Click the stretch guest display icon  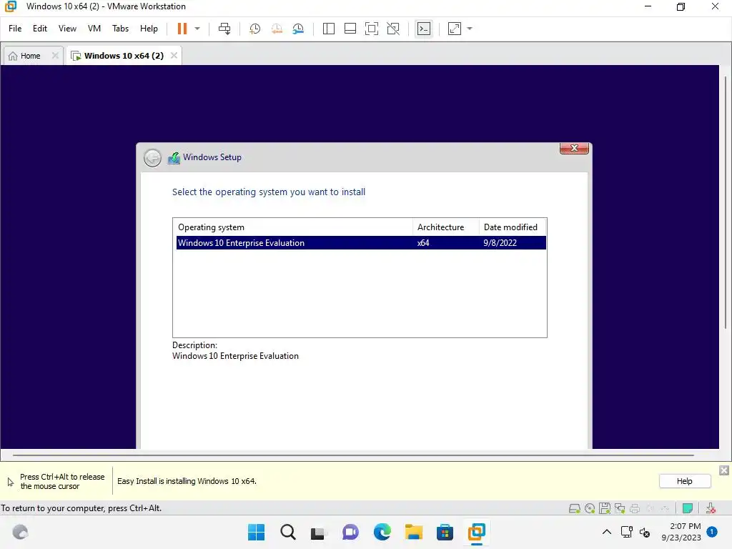click(x=455, y=29)
